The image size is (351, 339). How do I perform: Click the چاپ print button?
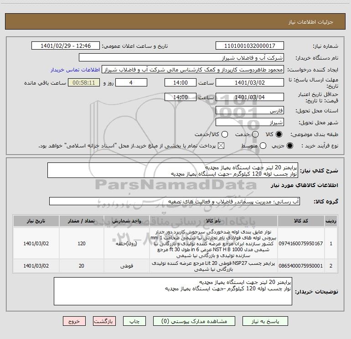(134, 321)
